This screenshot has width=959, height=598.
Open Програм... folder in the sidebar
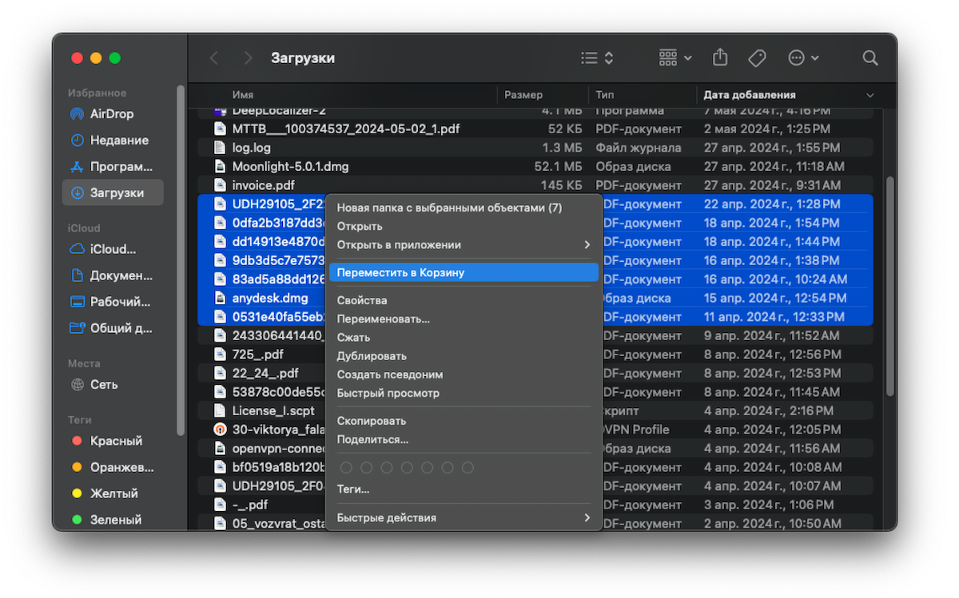113,167
